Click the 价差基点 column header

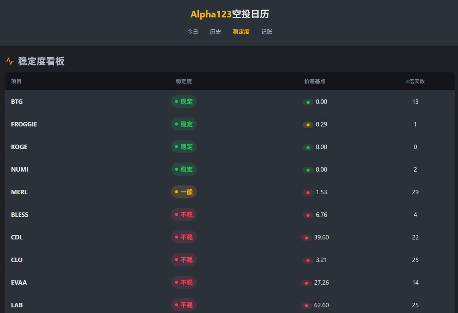[315, 81]
